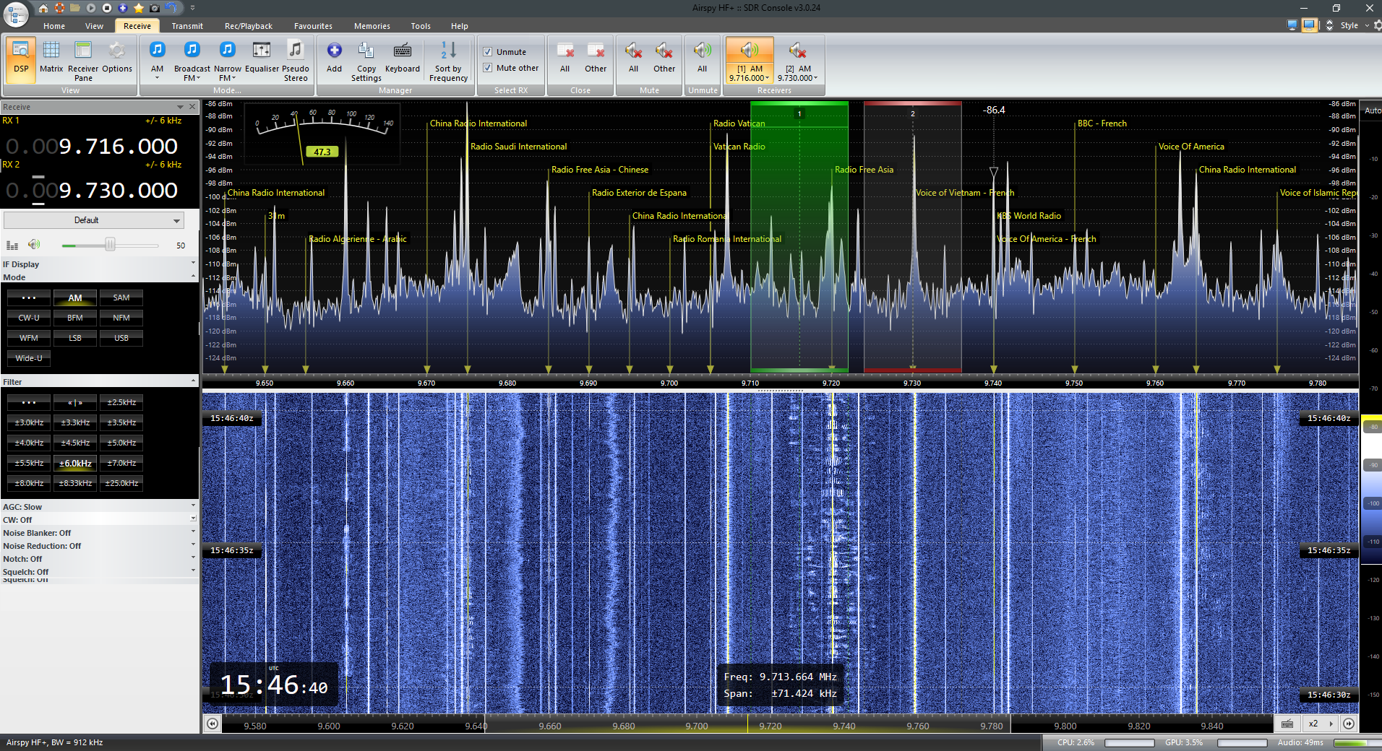Toggle the Mute other checkbox

[x=488, y=68]
